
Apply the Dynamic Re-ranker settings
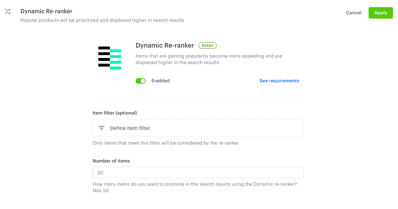click(x=380, y=13)
